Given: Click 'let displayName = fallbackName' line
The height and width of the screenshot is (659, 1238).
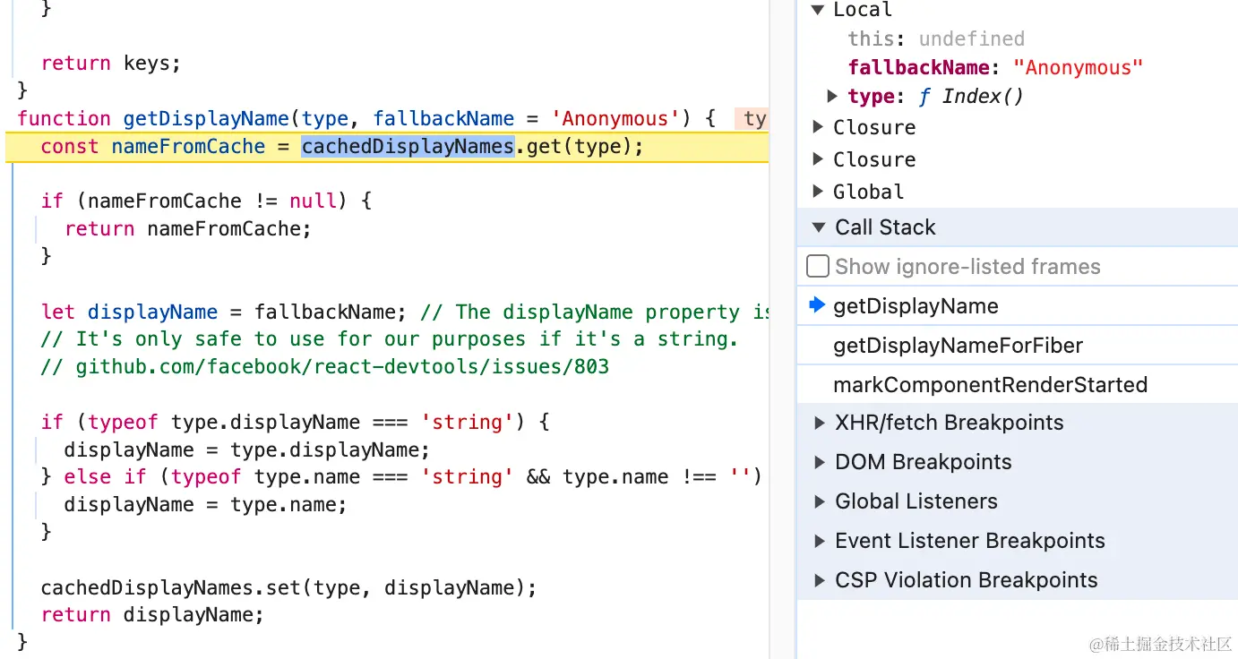Looking at the screenshot, I should pyautogui.click(x=223, y=312).
